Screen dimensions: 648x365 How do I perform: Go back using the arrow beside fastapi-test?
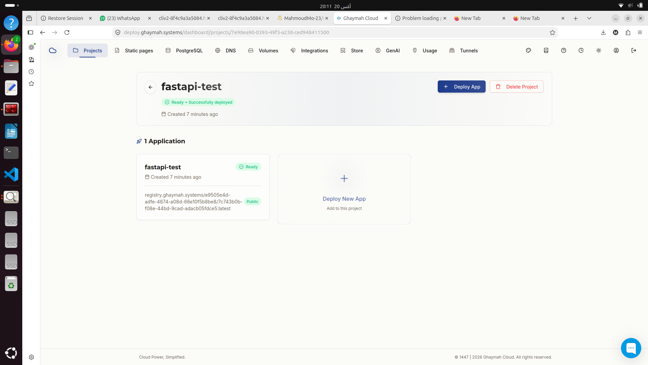[151, 87]
